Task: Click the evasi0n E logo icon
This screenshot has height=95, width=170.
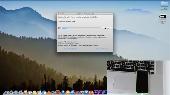Action: pos(59,28)
